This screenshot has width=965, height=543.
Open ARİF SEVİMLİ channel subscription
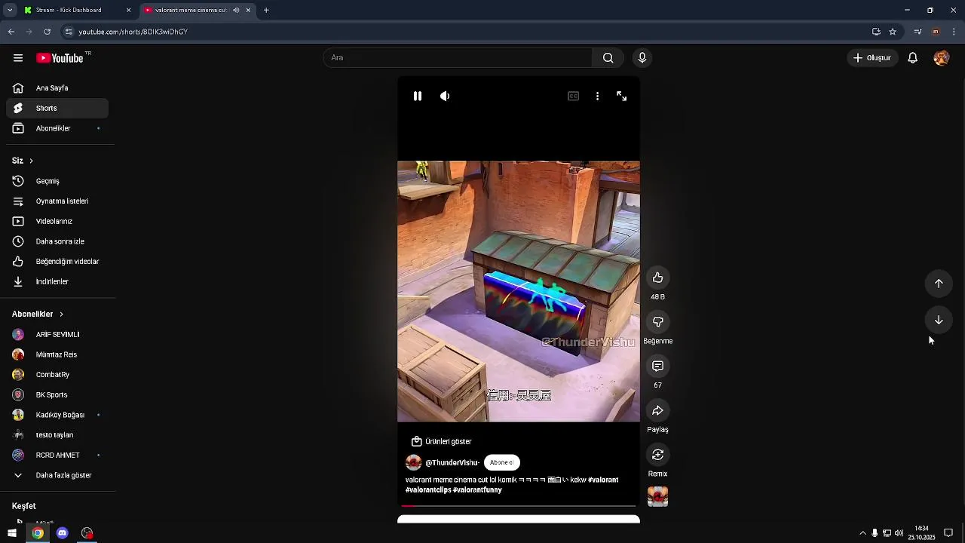57,334
